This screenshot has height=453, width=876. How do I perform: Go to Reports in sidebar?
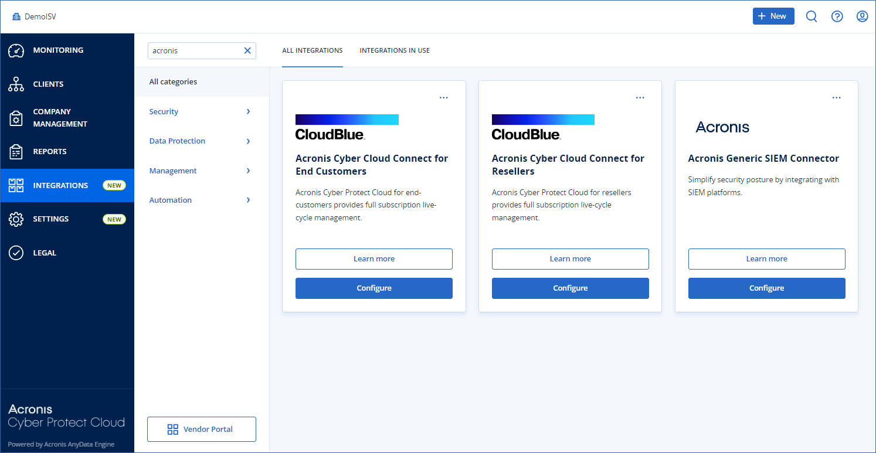[67, 152]
